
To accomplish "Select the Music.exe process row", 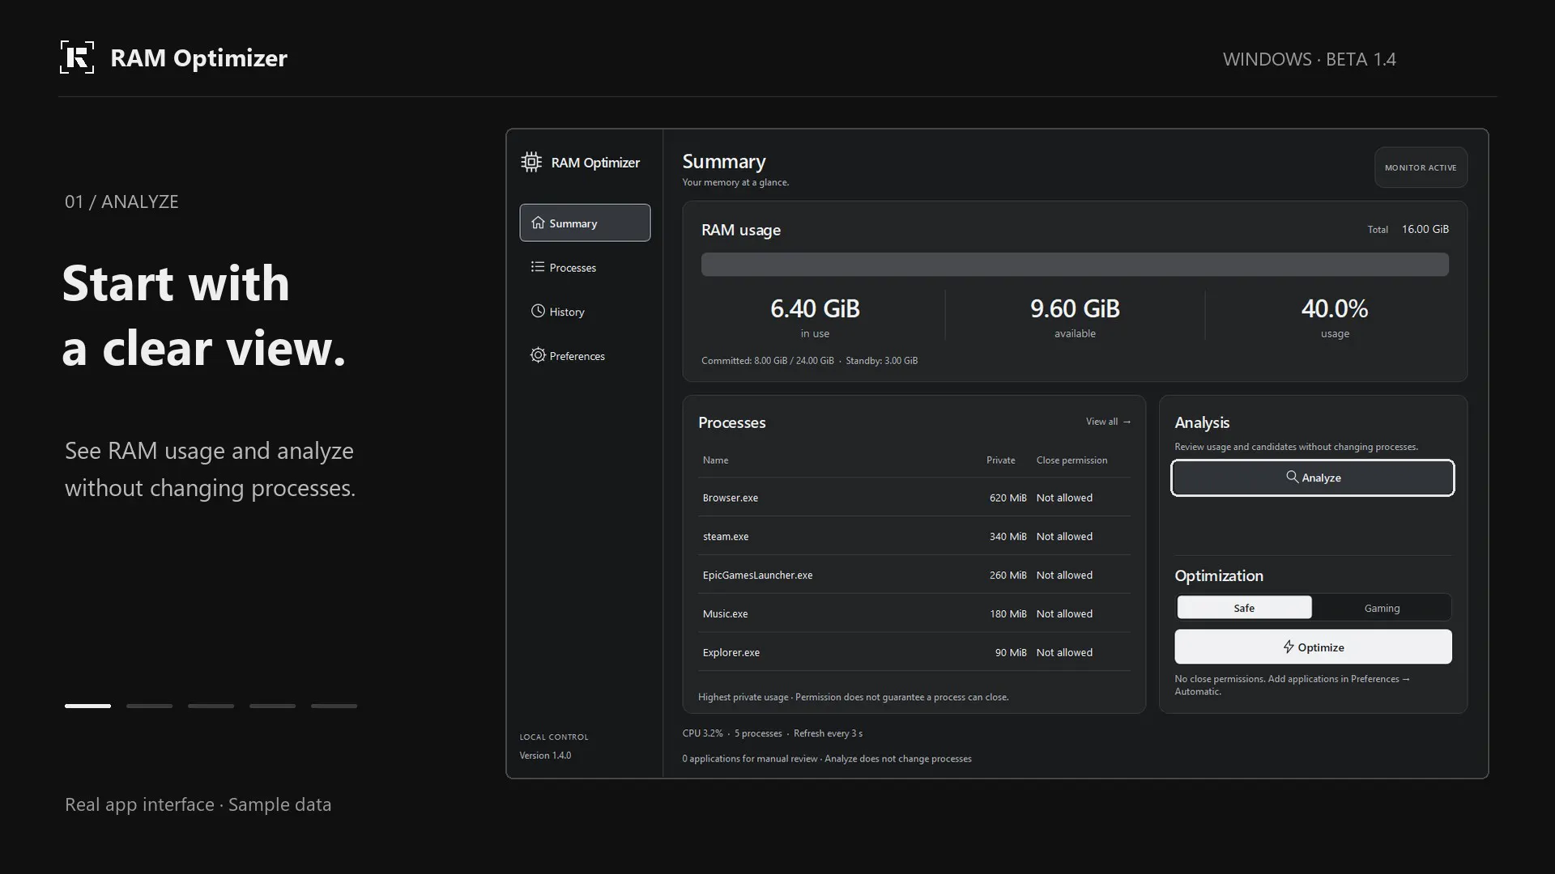I will (914, 613).
